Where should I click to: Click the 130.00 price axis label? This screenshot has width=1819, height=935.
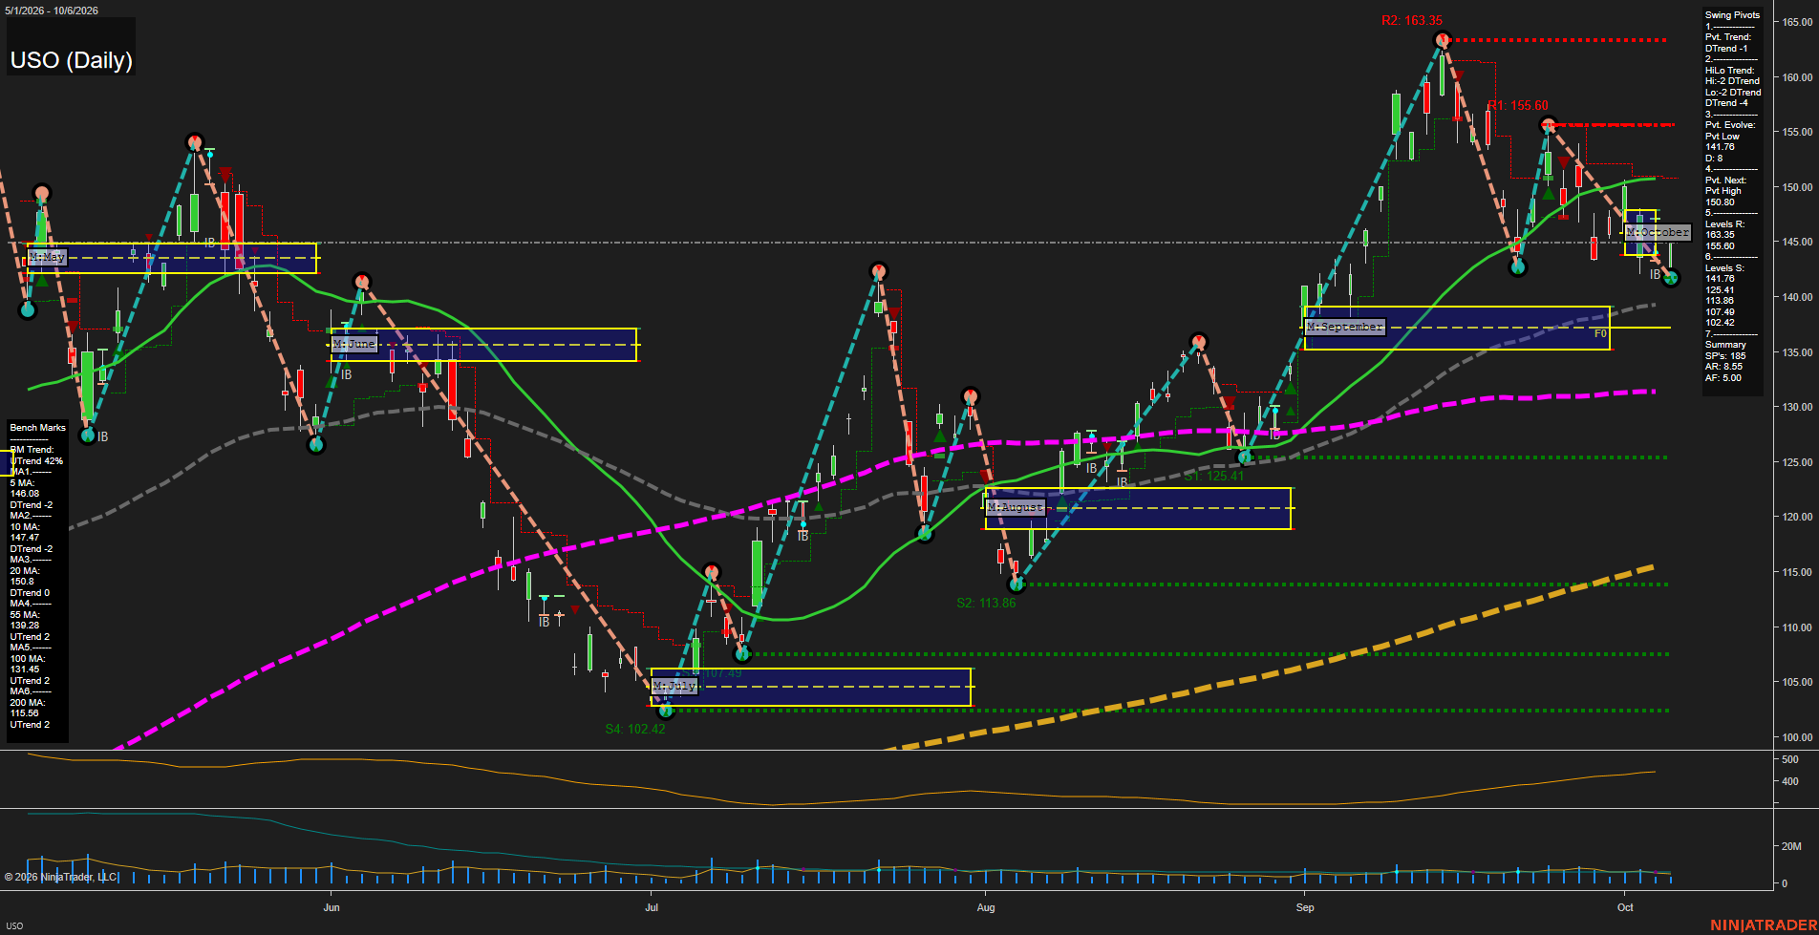tap(1797, 407)
